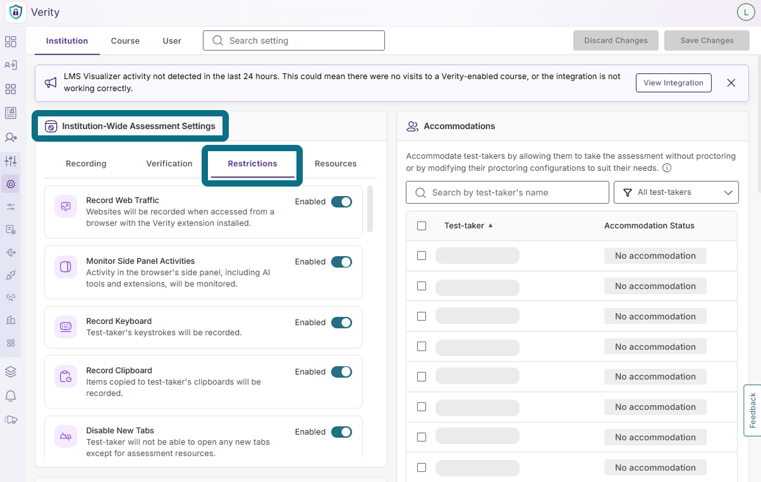This screenshot has width=761, height=482.
Task: Turn off the Record Keyboard toggle
Action: (x=341, y=323)
